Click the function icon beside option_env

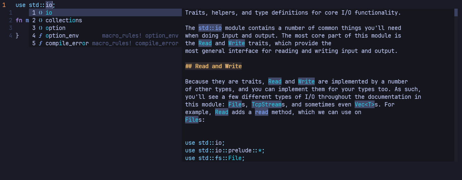pos(41,36)
